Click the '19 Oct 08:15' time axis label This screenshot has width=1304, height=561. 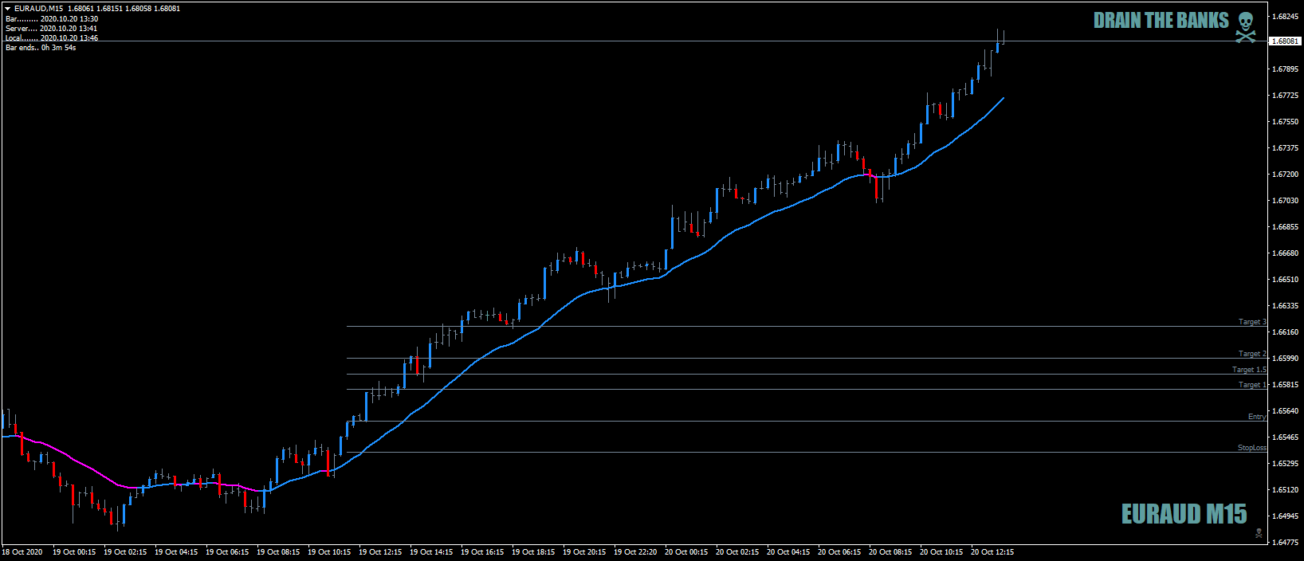pos(278,552)
